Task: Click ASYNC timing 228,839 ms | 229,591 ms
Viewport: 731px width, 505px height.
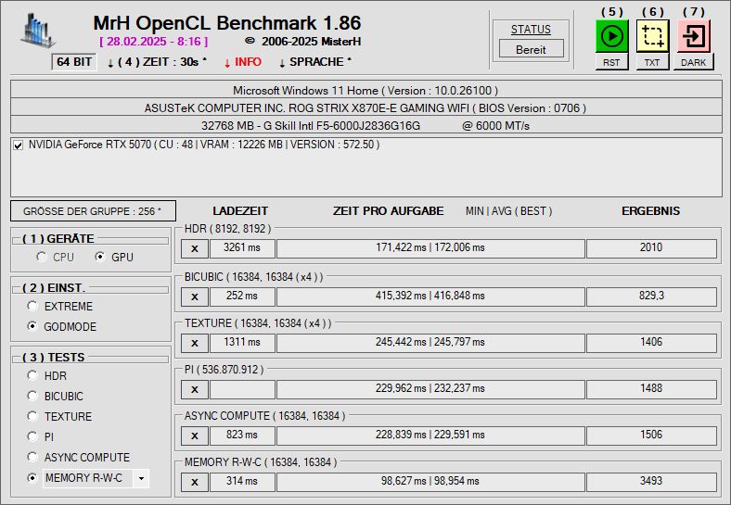Action: [430, 436]
